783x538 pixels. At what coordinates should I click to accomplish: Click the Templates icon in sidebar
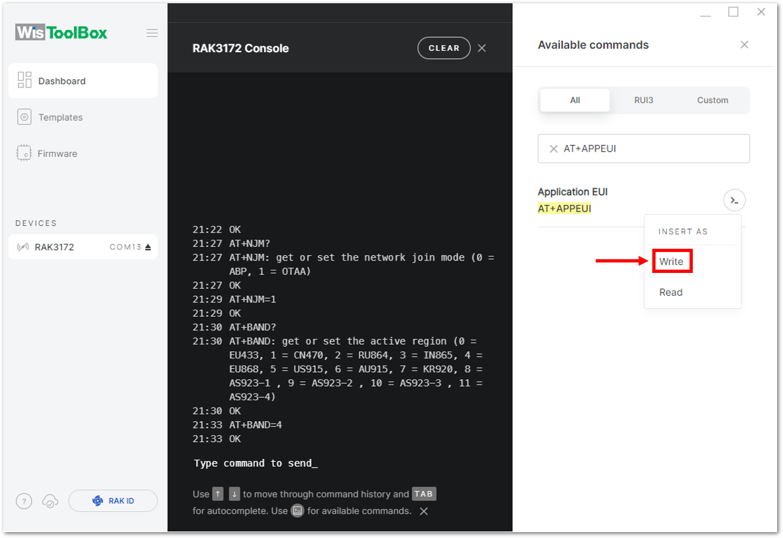[24, 117]
